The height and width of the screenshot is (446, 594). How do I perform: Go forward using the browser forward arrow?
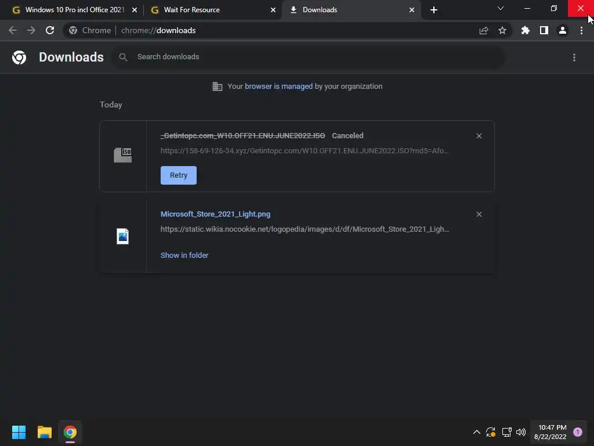point(31,30)
